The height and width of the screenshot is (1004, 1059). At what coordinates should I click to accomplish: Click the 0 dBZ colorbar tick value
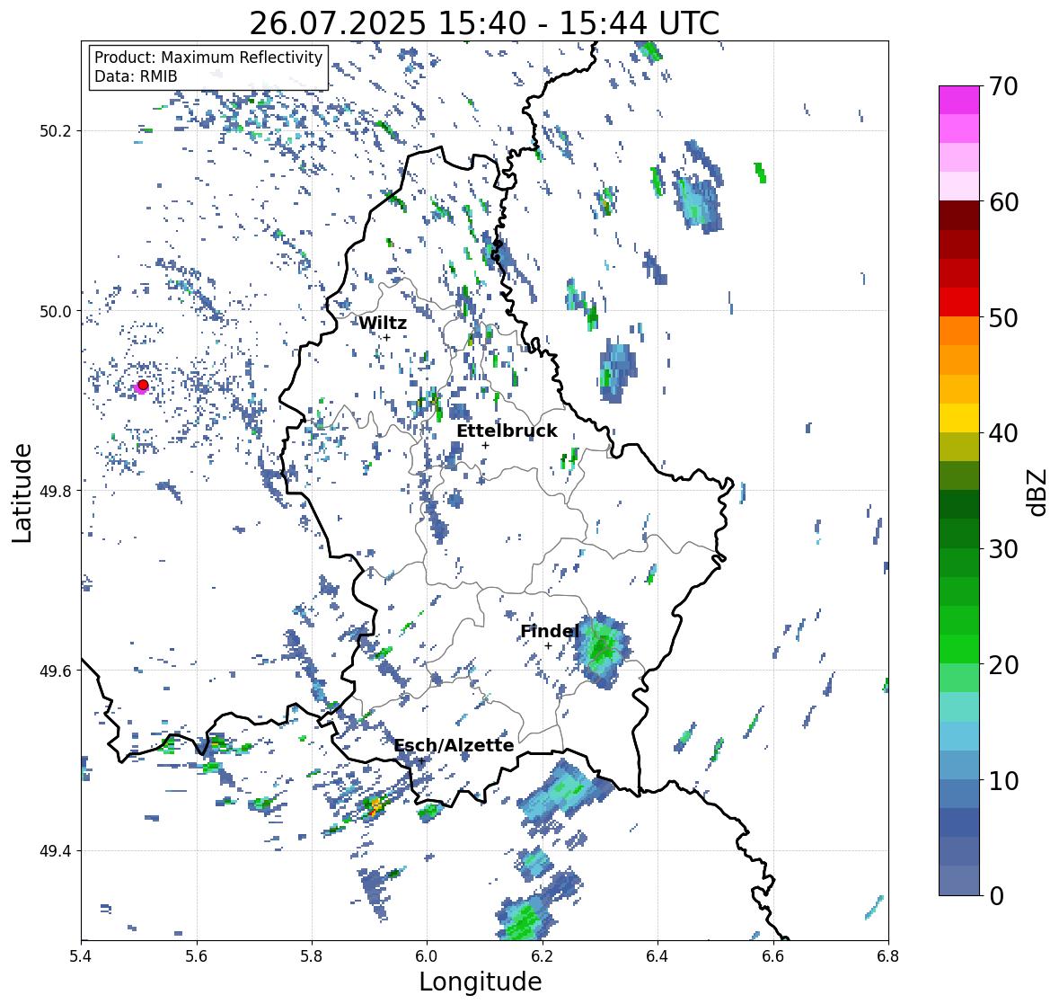pyautogui.click(x=996, y=896)
